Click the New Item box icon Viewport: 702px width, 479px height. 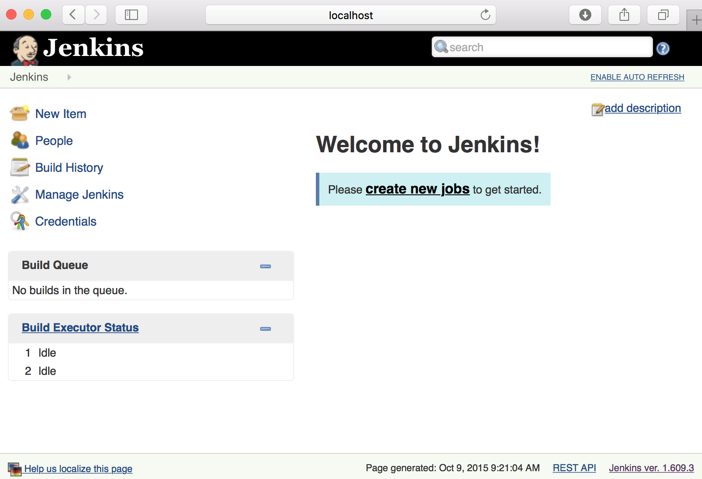click(20, 113)
